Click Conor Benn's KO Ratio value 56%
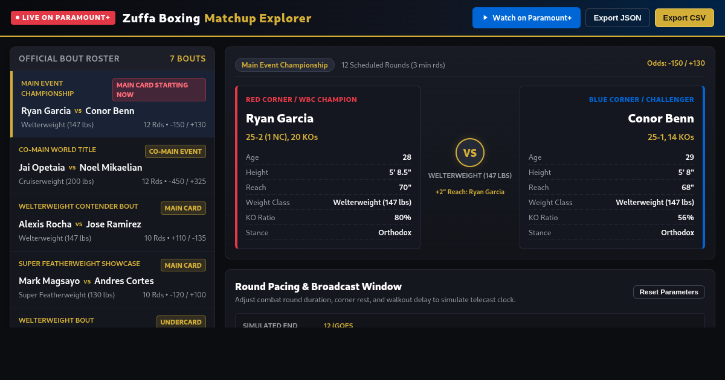This screenshot has height=380, width=725. click(x=686, y=217)
